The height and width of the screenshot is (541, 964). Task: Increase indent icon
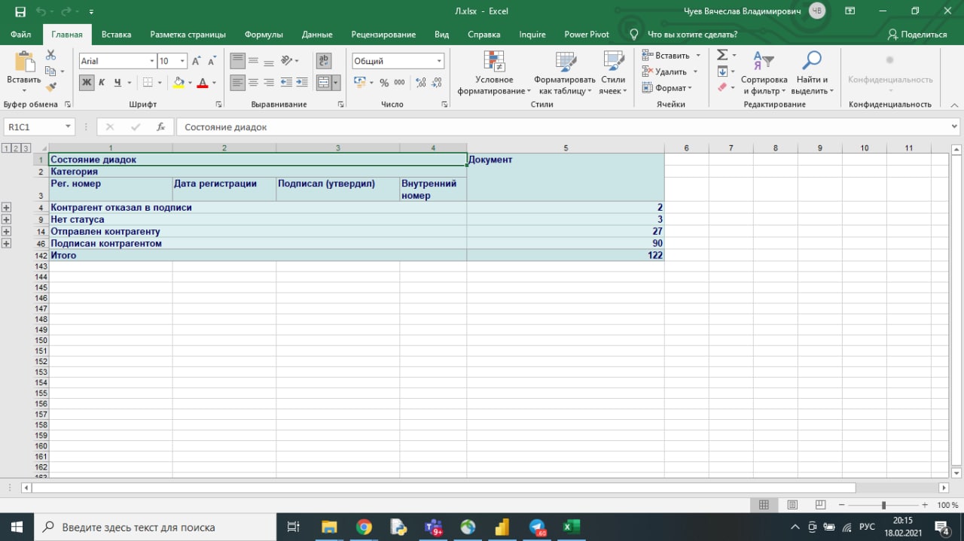click(x=303, y=82)
